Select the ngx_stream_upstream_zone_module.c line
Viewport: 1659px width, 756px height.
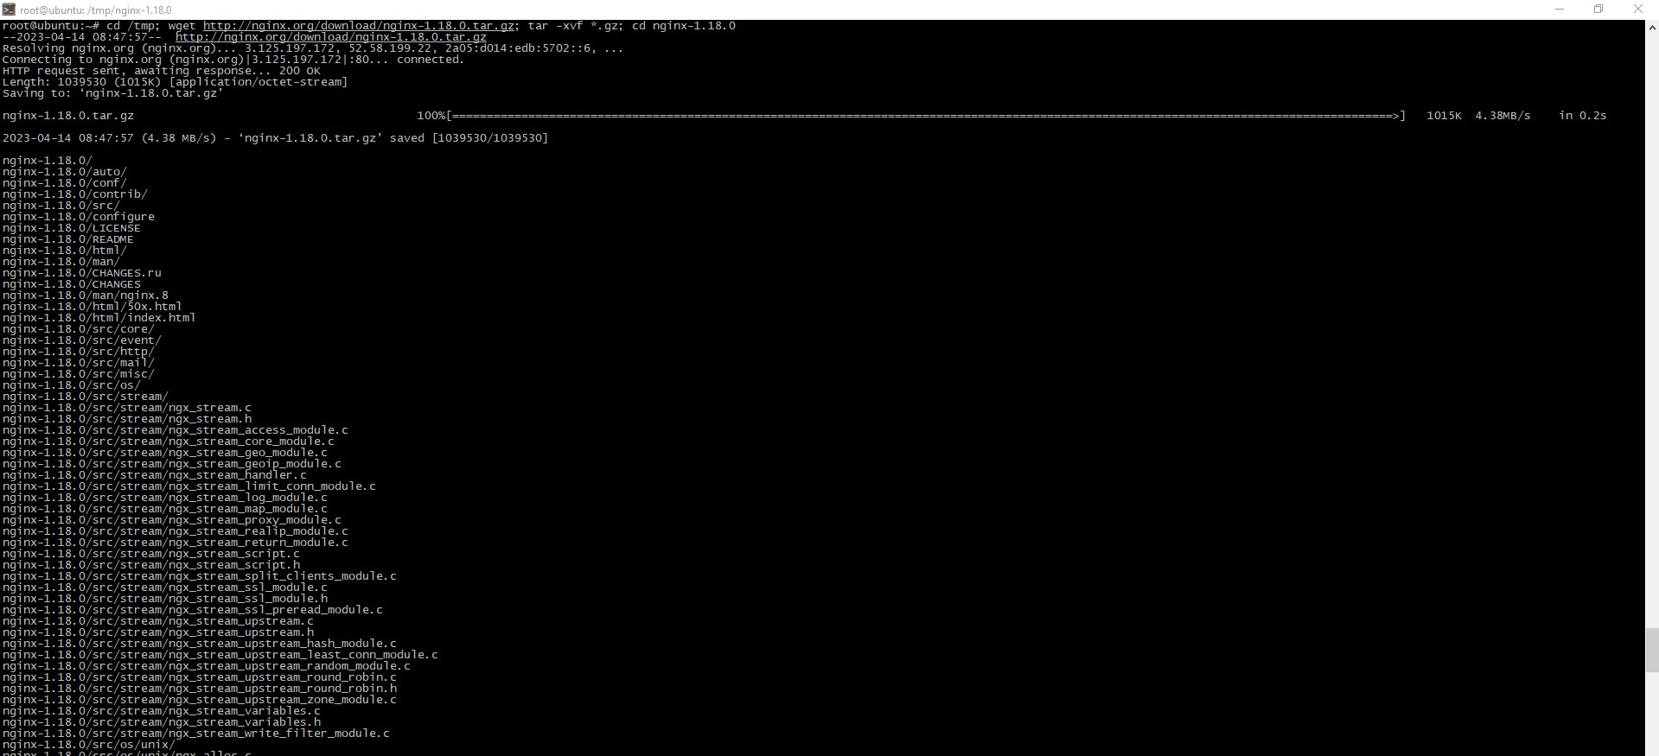[x=200, y=700]
